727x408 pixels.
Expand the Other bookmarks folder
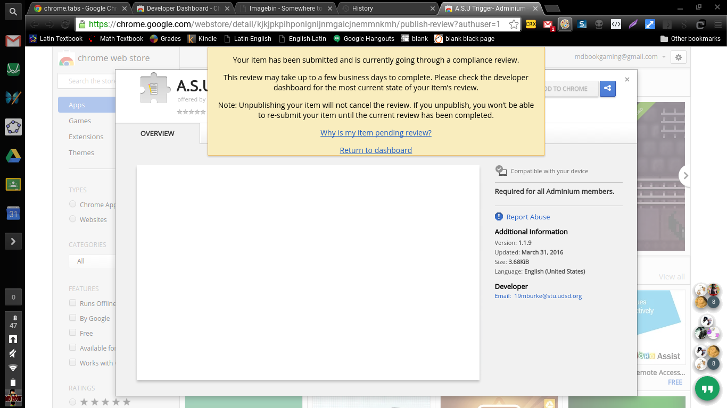(690, 39)
